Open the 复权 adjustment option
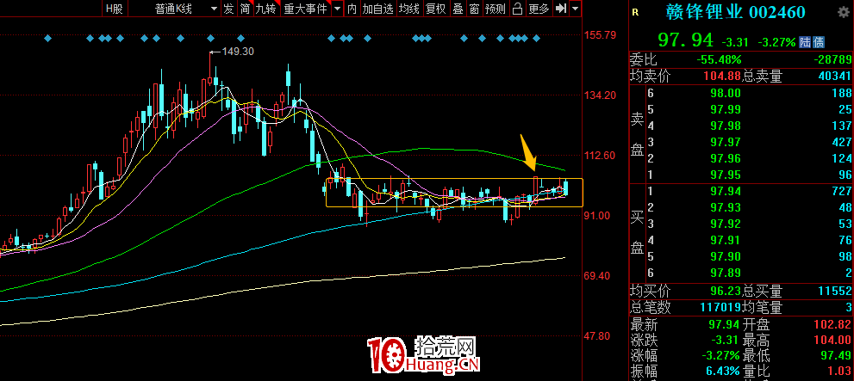The image size is (854, 381). [x=434, y=9]
